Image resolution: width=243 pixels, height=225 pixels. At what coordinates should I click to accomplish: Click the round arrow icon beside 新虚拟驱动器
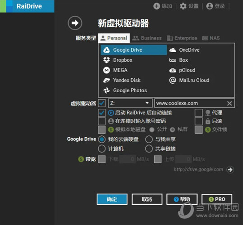(x=75, y=23)
